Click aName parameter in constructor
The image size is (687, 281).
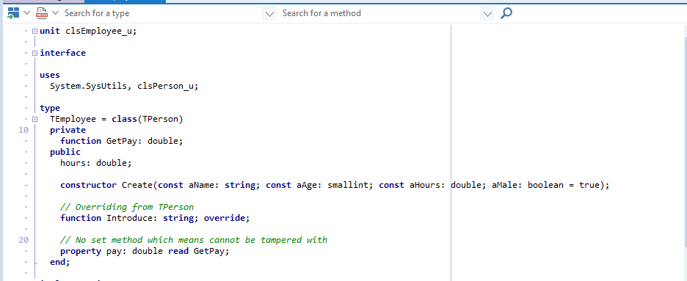pos(203,185)
